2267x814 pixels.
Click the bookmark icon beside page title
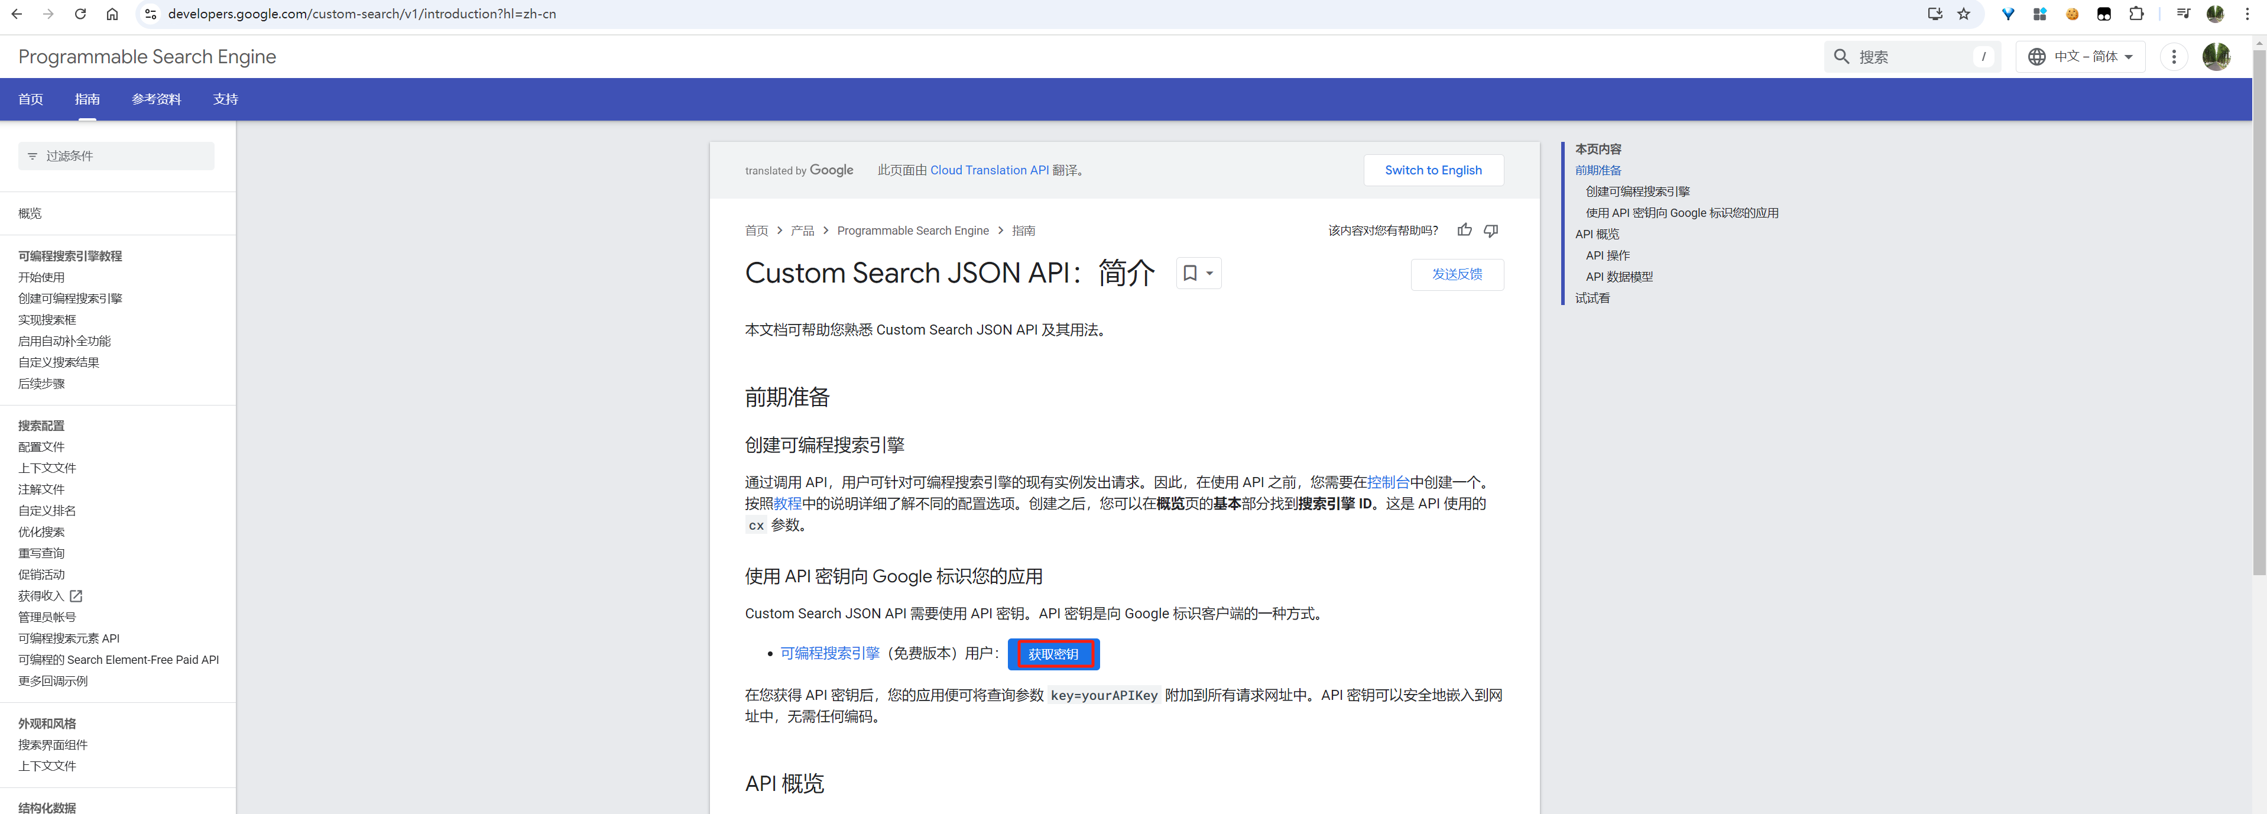(1190, 273)
